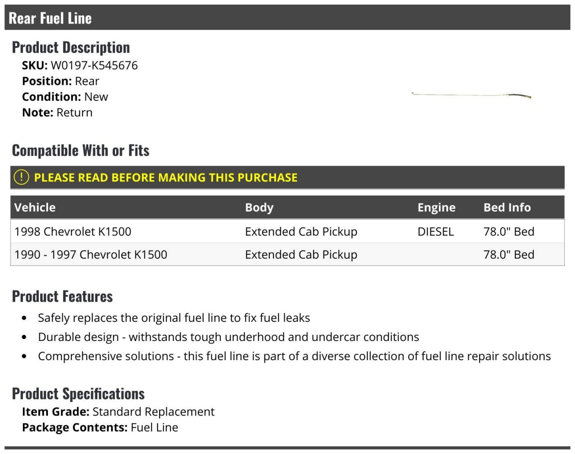Image resolution: width=575 pixels, height=454 pixels.
Task: Click the Item Grade Standard Replacement text
Action: coord(118,412)
